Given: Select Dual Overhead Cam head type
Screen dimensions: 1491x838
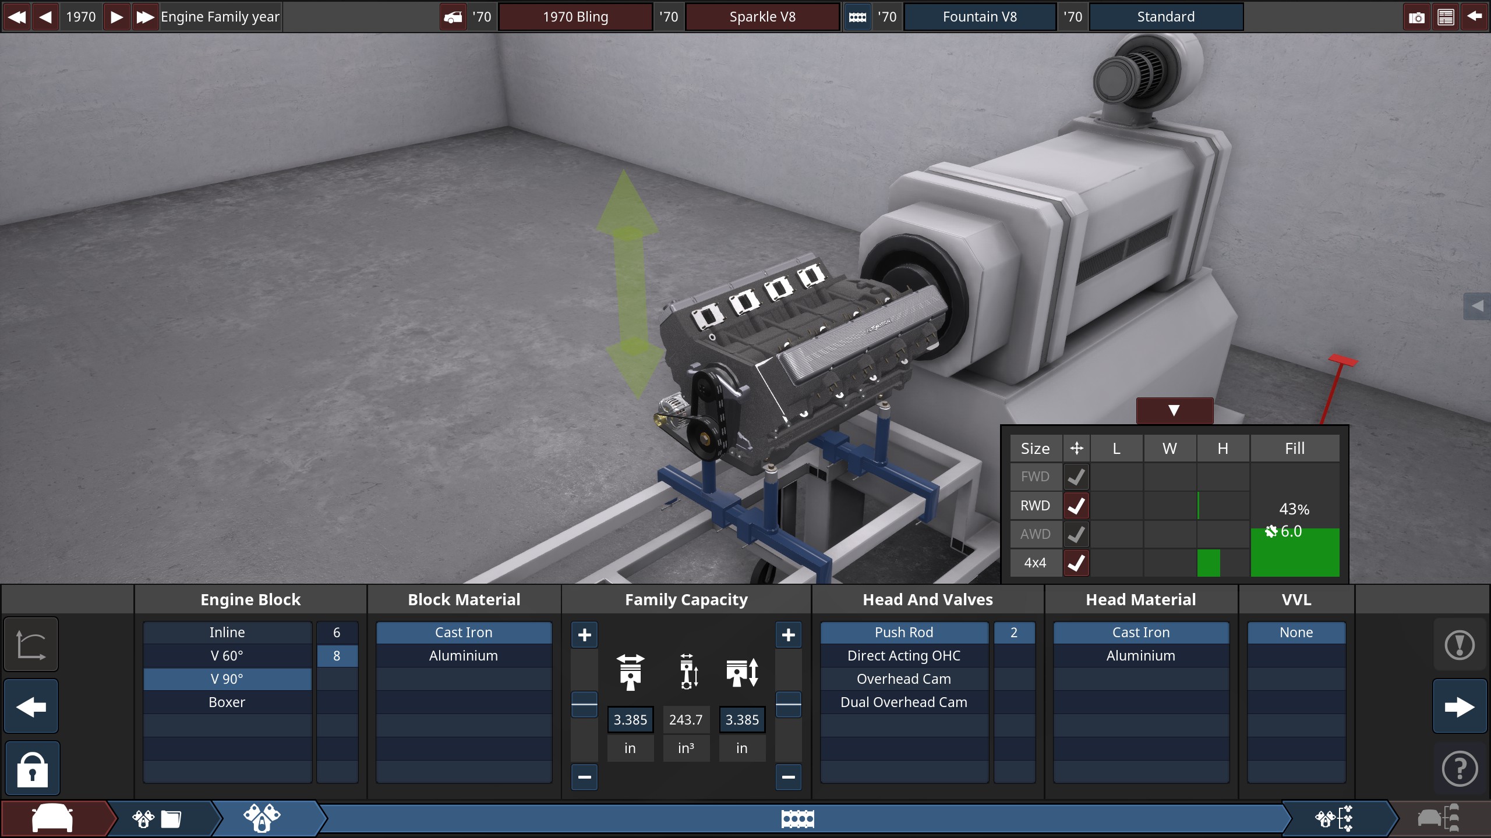Looking at the screenshot, I should point(903,702).
